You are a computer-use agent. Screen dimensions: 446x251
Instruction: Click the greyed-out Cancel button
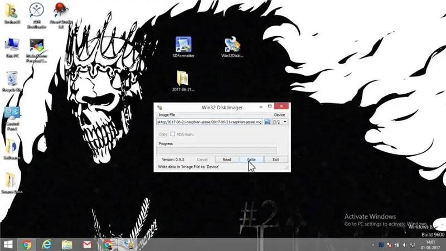[x=202, y=160]
